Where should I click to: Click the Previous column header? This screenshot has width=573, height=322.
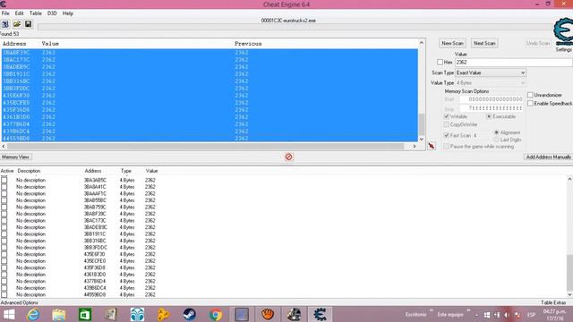tap(248, 44)
